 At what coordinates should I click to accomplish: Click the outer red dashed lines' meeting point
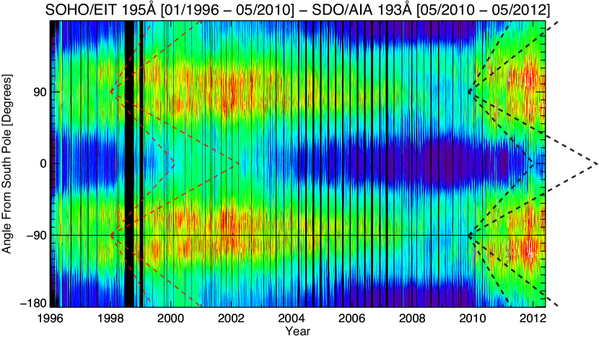(x=240, y=164)
